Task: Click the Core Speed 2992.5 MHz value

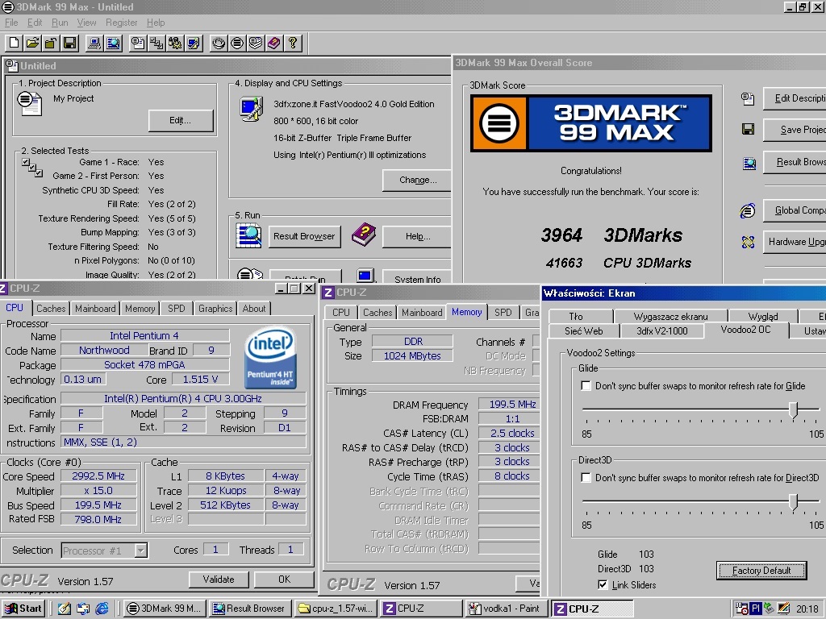Action: point(98,476)
